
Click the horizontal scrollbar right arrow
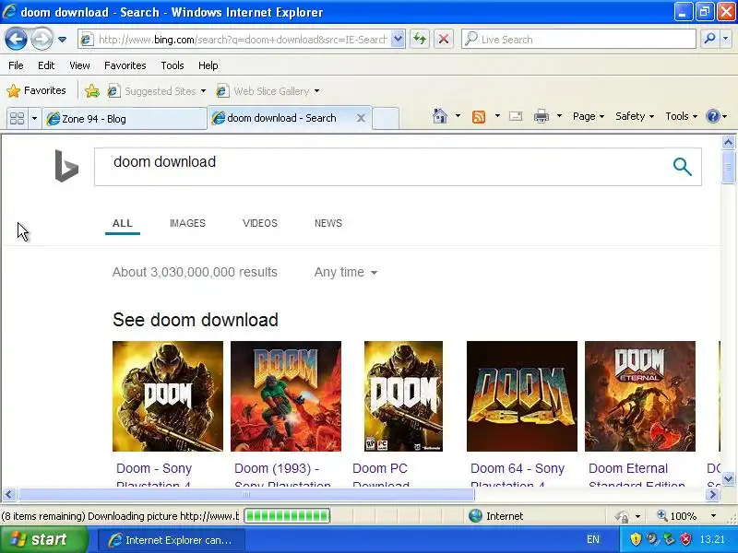pos(712,494)
